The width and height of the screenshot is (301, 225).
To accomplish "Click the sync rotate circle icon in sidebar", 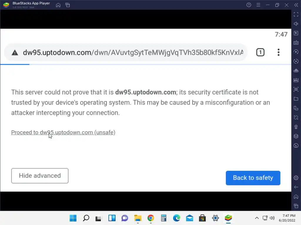I will [x=296, y=61].
